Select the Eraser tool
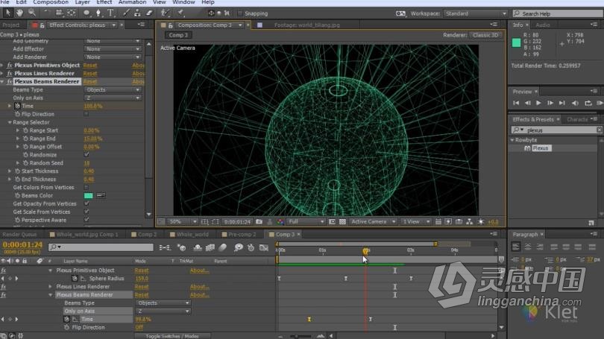The height and width of the screenshot is (339, 604). click(149, 13)
